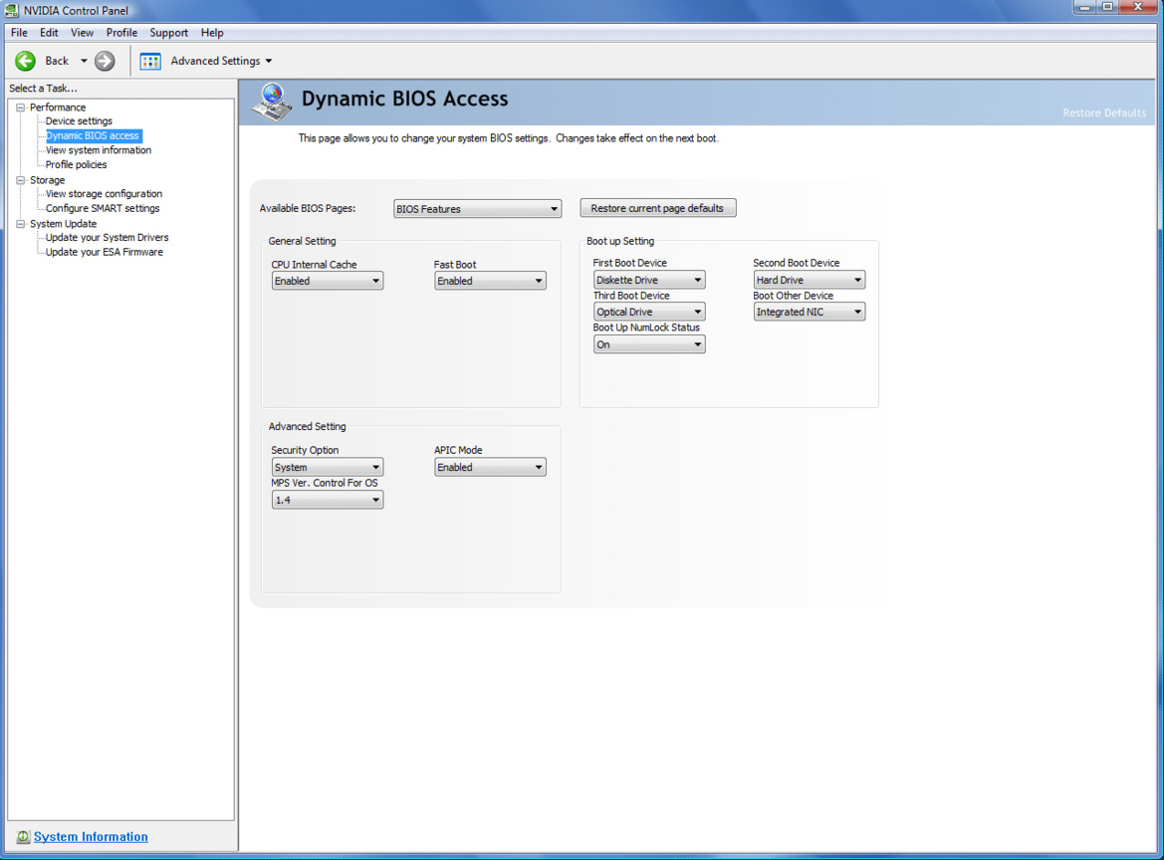Open the View menu
This screenshot has height=860, width=1164.
pos(82,33)
